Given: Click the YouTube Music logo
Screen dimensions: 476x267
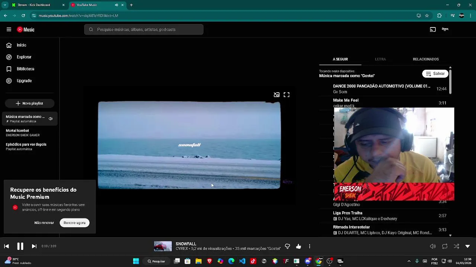Looking at the screenshot, I should click(x=26, y=30).
